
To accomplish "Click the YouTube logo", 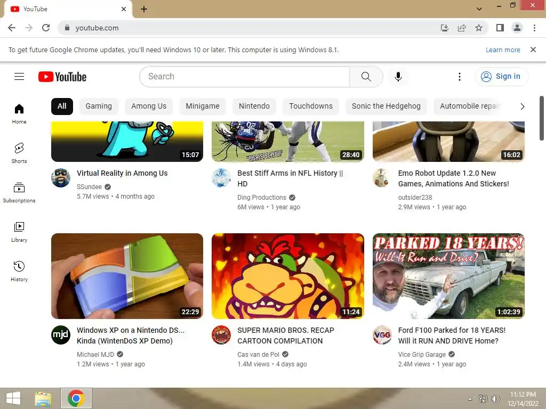I will coord(62,77).
